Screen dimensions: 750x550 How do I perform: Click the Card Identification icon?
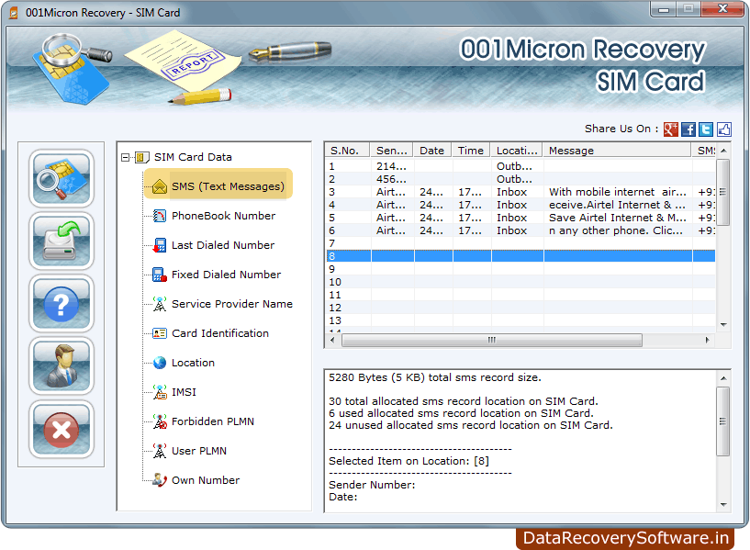[160, 333]
